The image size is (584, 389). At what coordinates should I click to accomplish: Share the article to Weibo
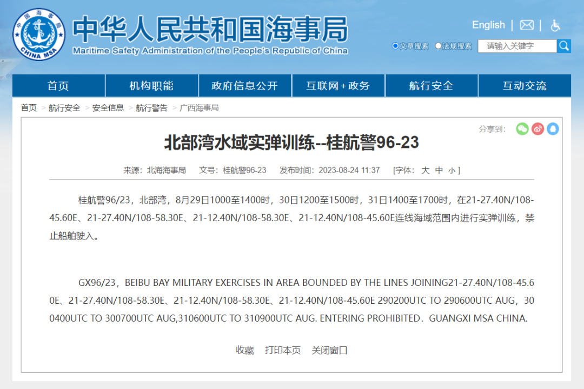(x=537, y=129)
